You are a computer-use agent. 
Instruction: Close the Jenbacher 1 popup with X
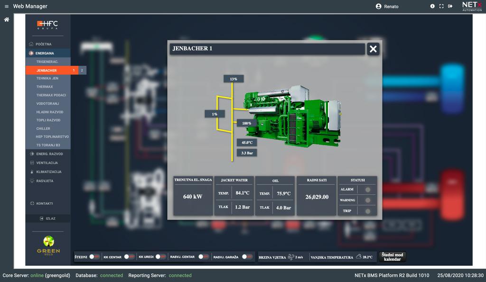click(x=373, y=49)
